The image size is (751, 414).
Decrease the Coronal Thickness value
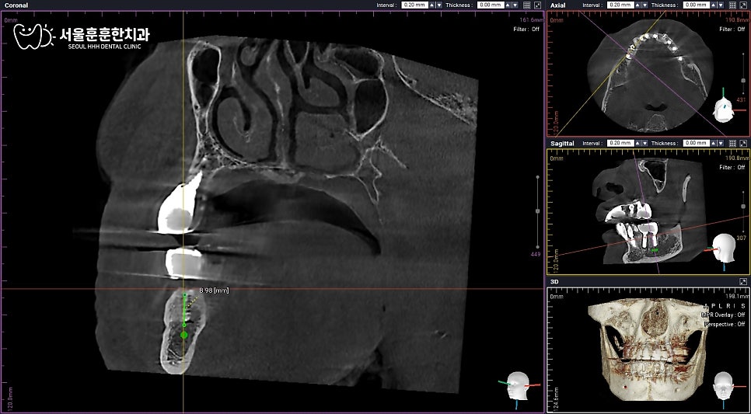point(515,5)
